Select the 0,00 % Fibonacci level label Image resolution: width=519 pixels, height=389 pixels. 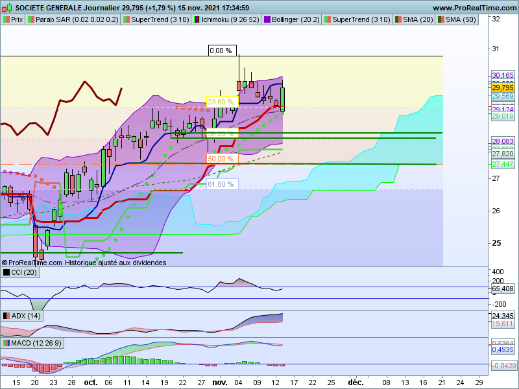click(x=222, y=51)
